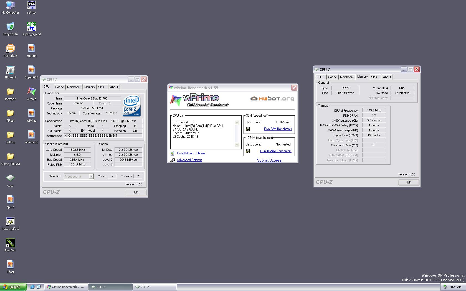The height and width of the screenshot is (291, 466).
Task: Open Memory tab in left CPU-Z
Action: 90,87
